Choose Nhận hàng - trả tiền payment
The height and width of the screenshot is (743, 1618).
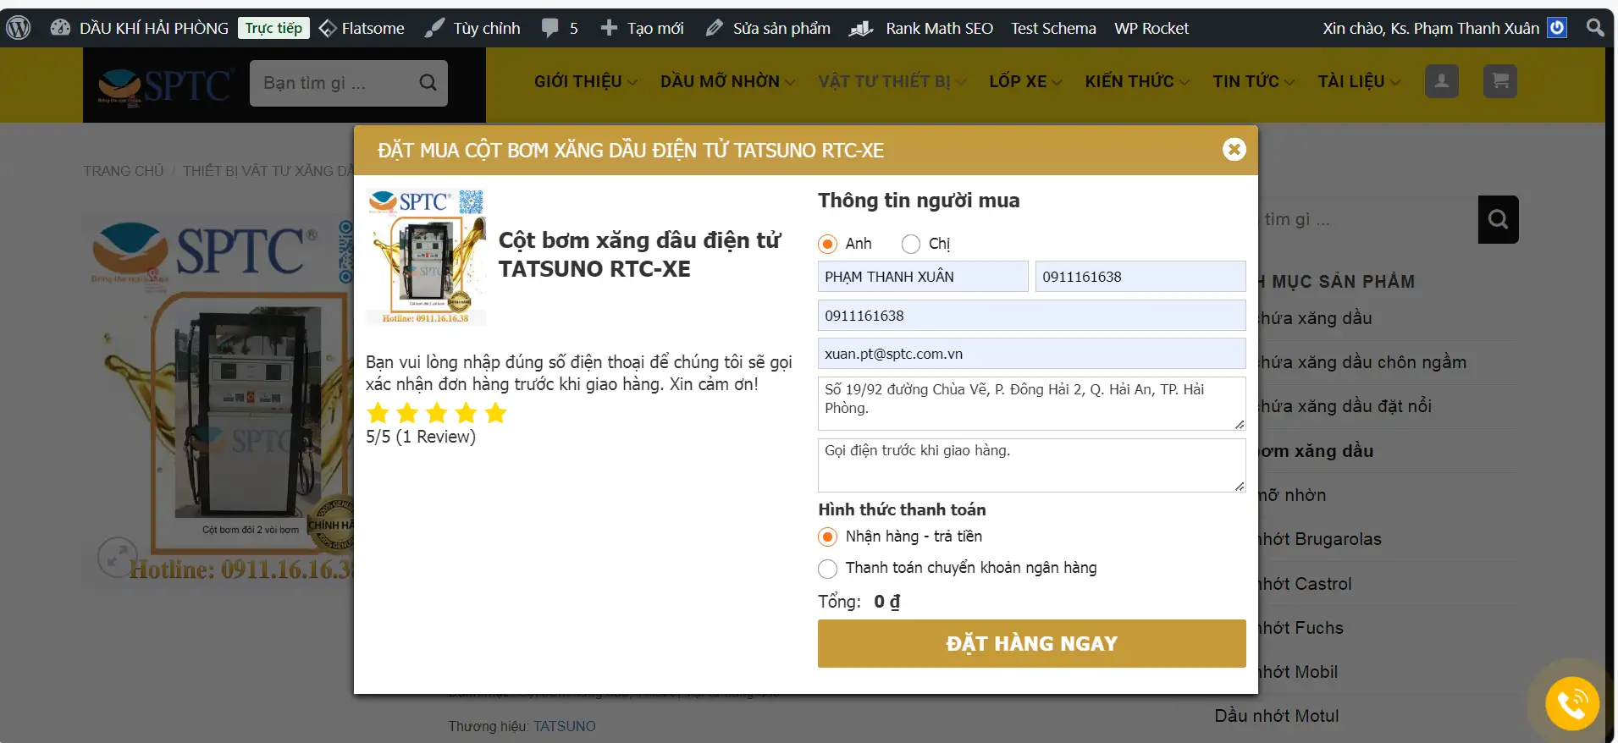[x=828, y=537]
